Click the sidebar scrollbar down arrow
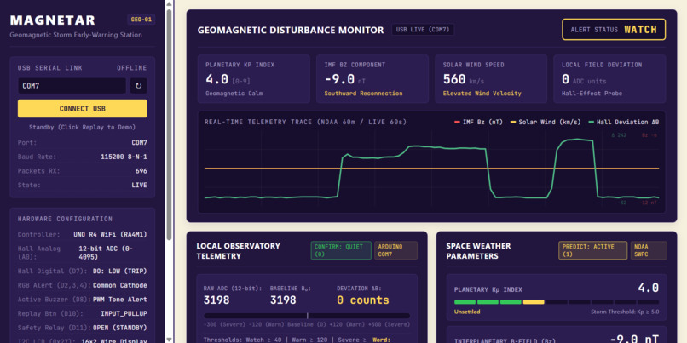Image resolution: width=687 pixels, height=343 pixels. click(x=169, y=339)
